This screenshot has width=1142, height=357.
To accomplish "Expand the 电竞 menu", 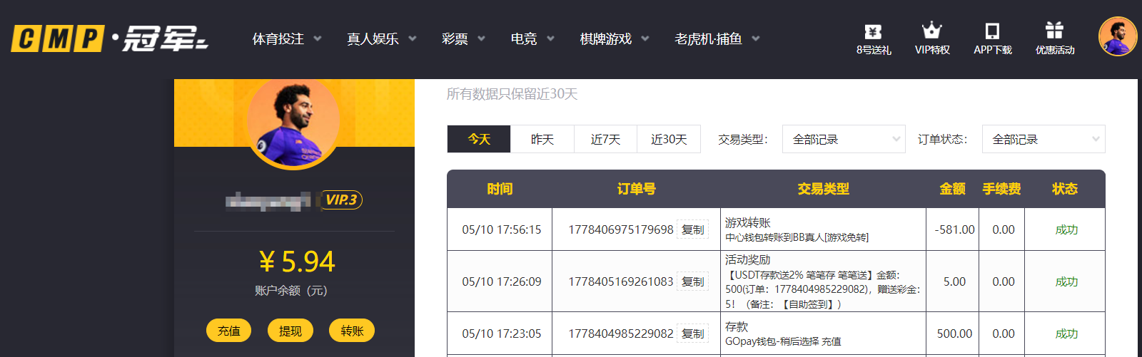I will coord(532,38).
